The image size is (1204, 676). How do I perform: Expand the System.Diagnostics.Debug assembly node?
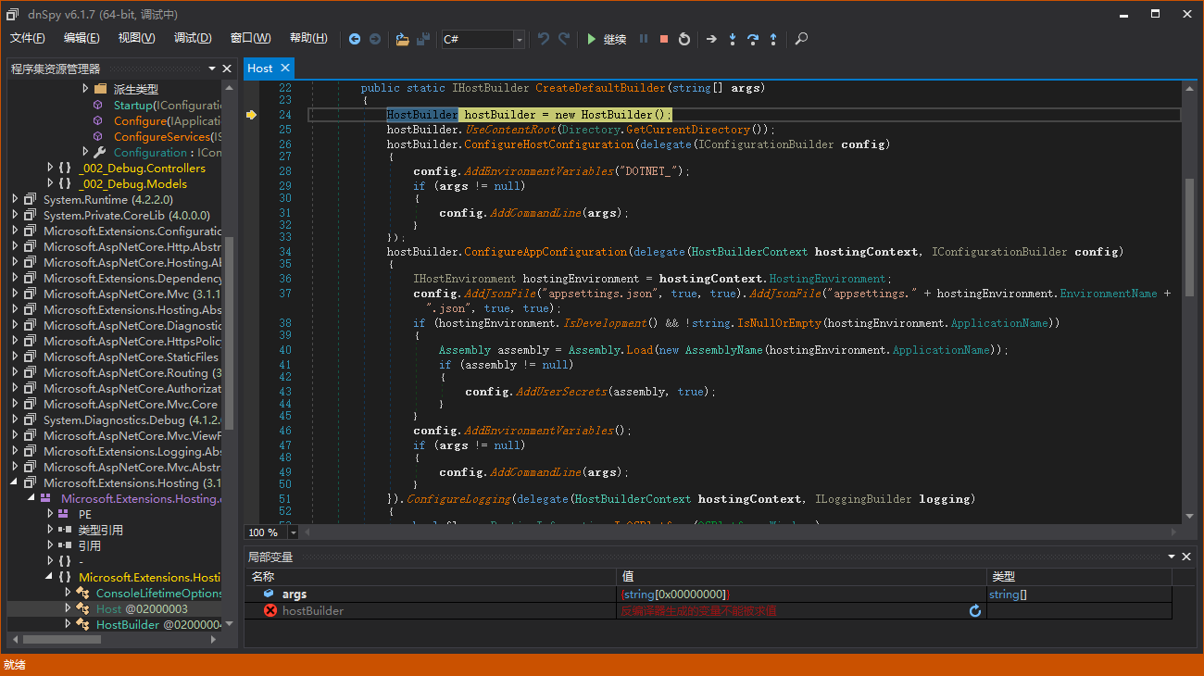(x=15, y=419)
